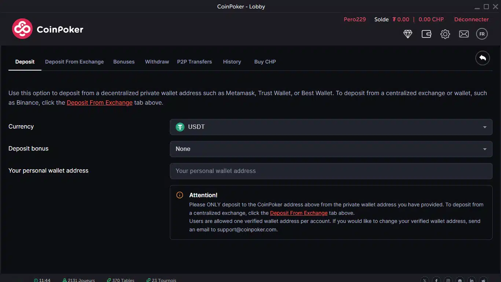Open the Discord social icon
Image resolution: width=501 pixels, height=282 pixels.
[460, 280]
